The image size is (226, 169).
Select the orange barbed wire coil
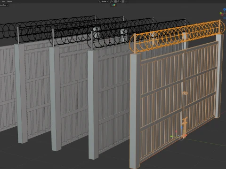(x=177, y=37)
